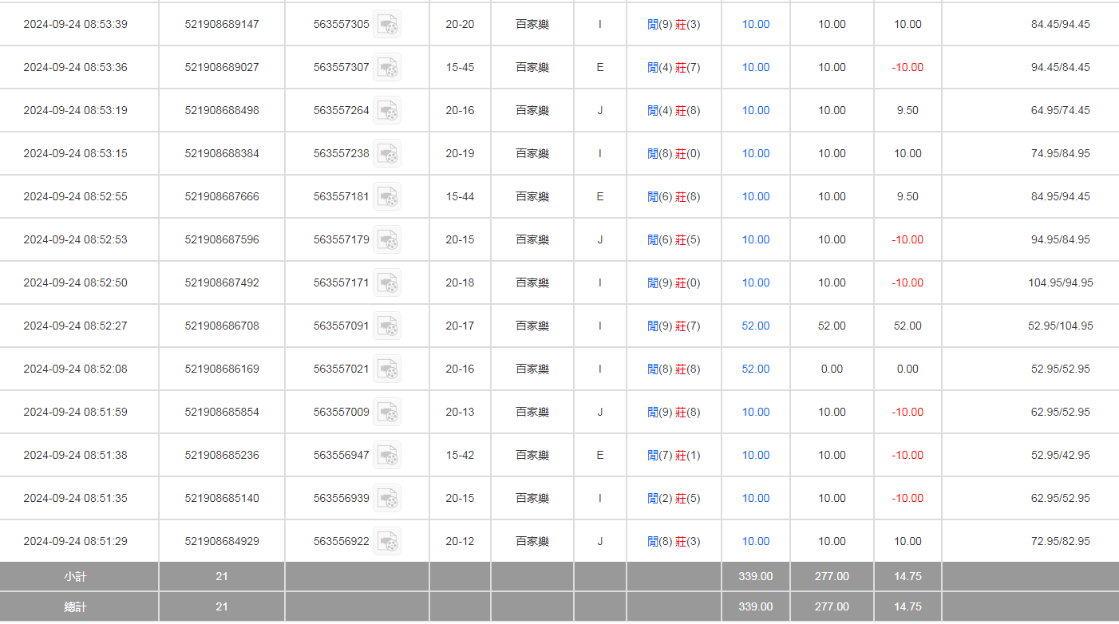Click the 總計 total row label
This screenshot has height=624, width=1119.
[75, 607]
